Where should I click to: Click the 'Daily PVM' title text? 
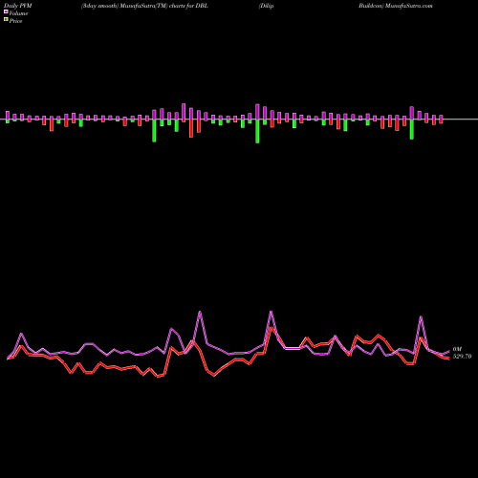pos(18,6)
